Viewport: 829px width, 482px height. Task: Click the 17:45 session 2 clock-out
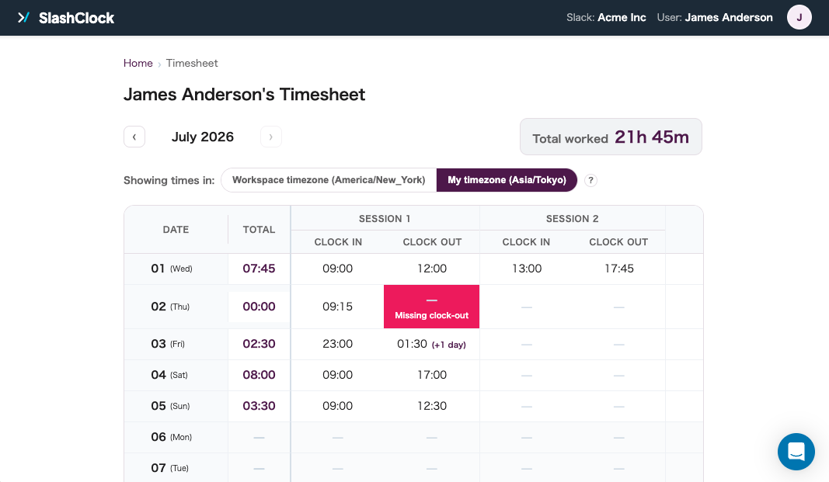[619, 269]
